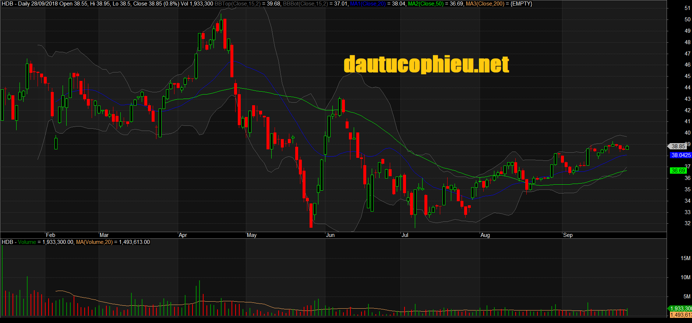Select the Aug month marker
This screenshot has height=323, width=692.
click(x=485, y=235)
